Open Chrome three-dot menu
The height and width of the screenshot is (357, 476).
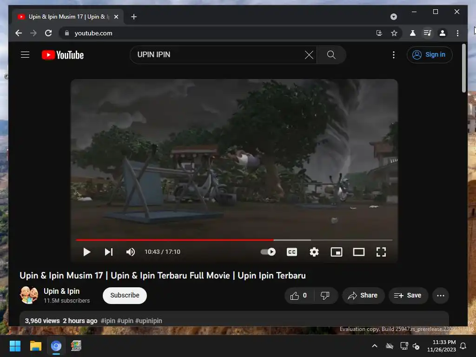click(457, 33)
